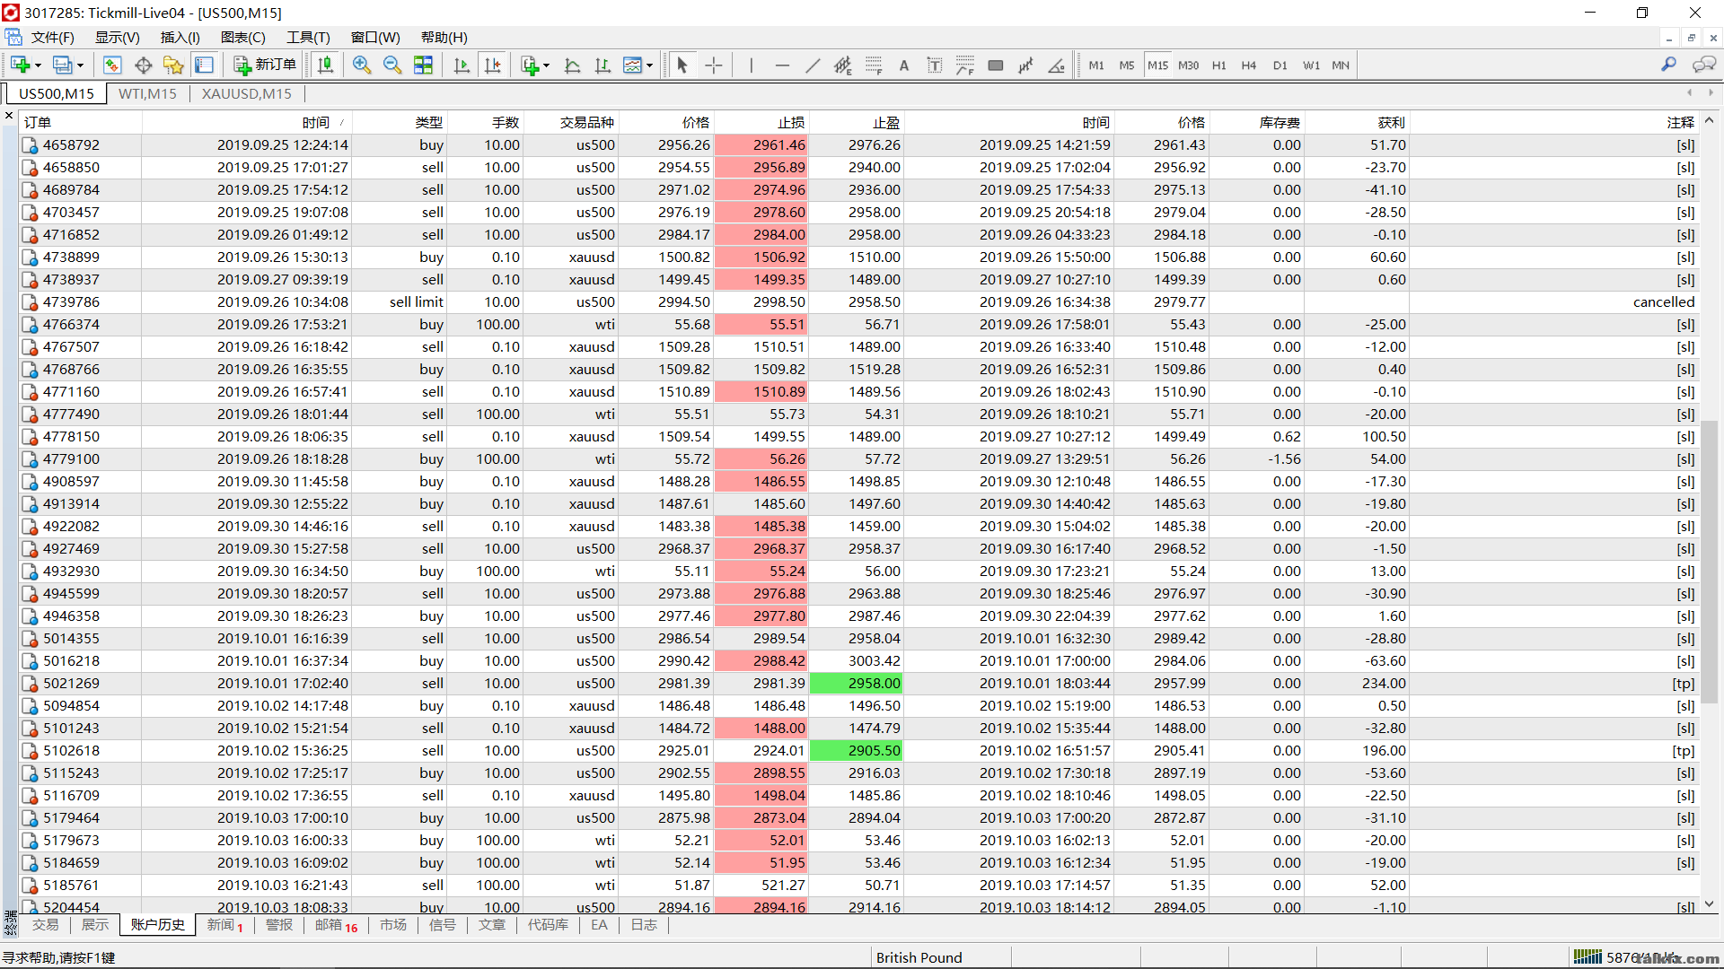Select the candlestick chart type icon
This screenshot has width=1724, height=969.
click(x=326, y=65)
